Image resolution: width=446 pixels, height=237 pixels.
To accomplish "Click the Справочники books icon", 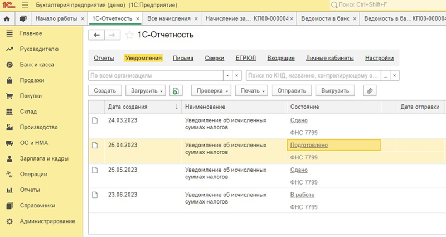I will [x=9, y=205].
